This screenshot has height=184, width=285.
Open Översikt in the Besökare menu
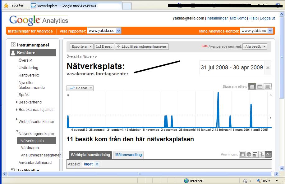pyautogui.click(x=25, y=60)
